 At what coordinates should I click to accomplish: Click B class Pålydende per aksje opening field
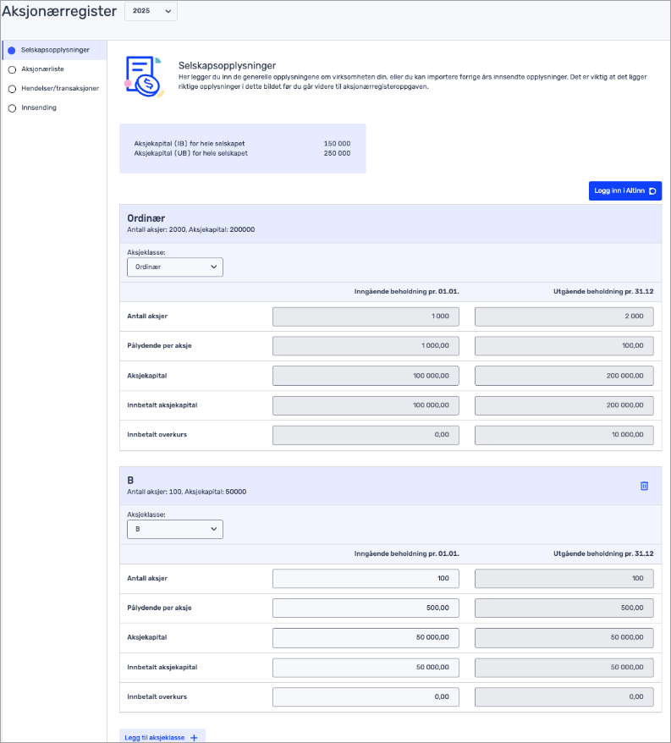pyautogui.click(x=366, y=608)
